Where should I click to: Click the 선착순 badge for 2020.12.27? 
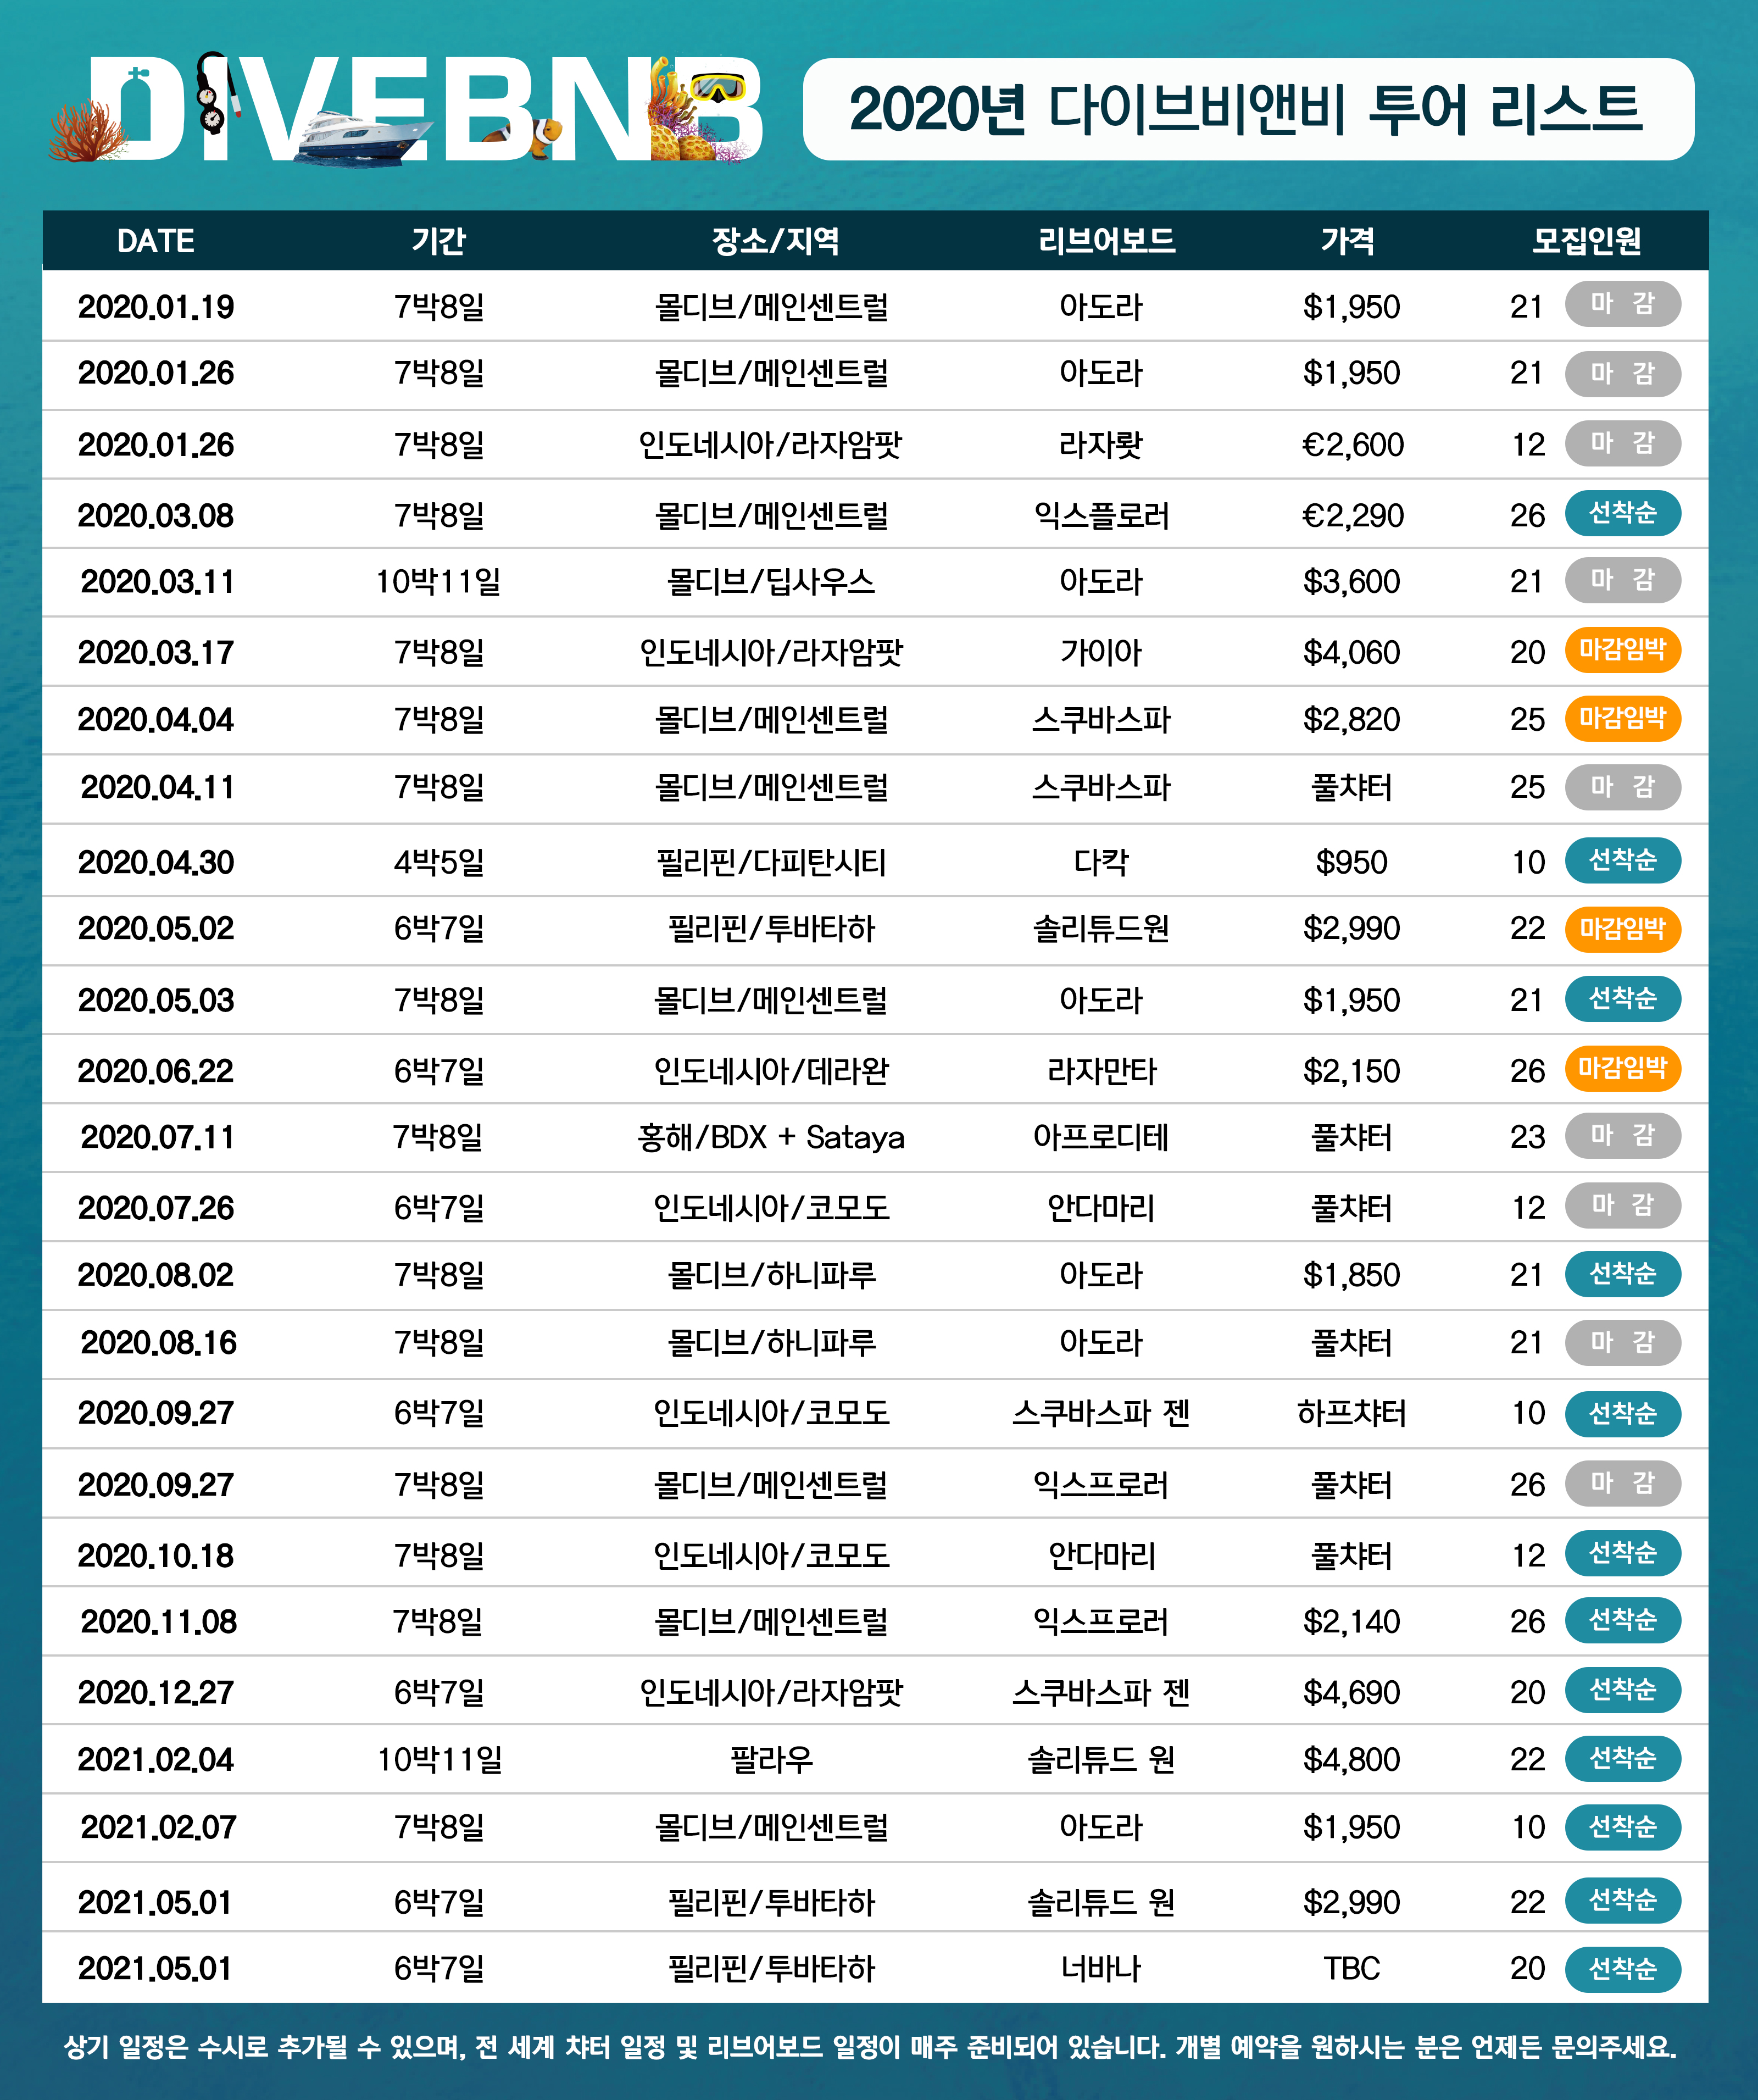click(x=1622, y=1690)
